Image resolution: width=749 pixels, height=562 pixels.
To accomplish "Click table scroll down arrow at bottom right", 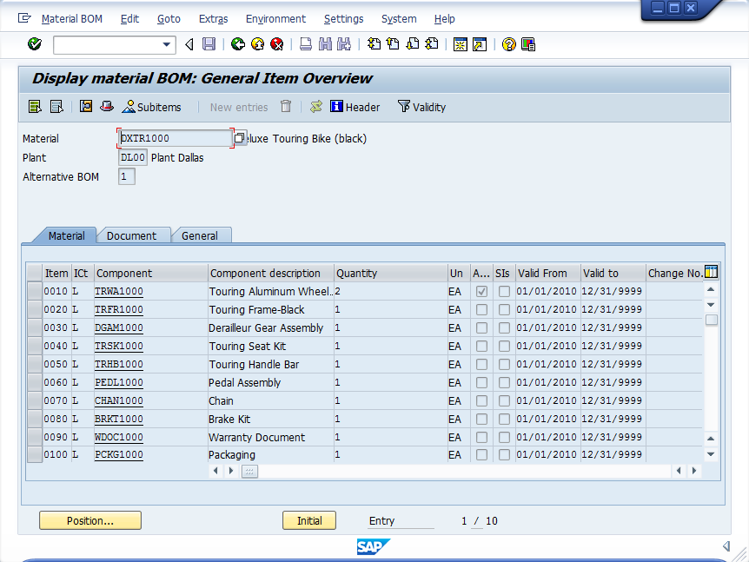I will click(x=711, y=454).
